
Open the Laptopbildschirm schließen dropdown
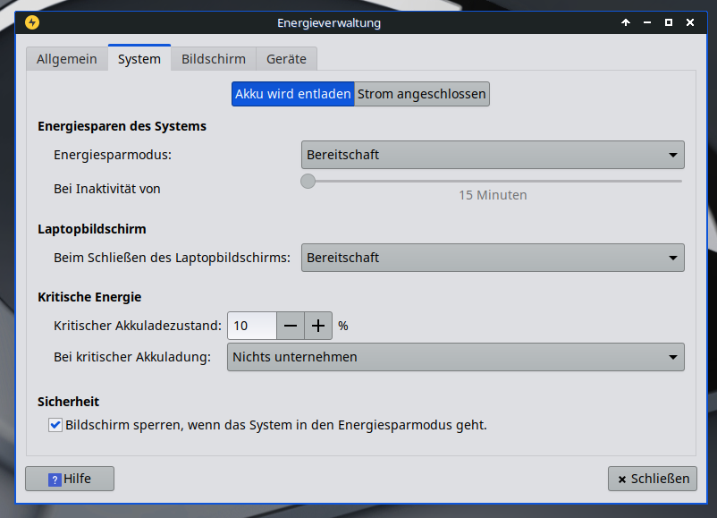click(x=493, y=258)
